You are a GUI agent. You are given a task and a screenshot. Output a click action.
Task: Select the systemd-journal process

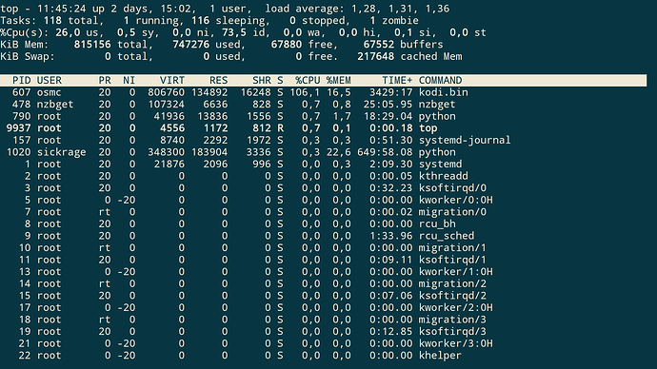coord(465,140)
